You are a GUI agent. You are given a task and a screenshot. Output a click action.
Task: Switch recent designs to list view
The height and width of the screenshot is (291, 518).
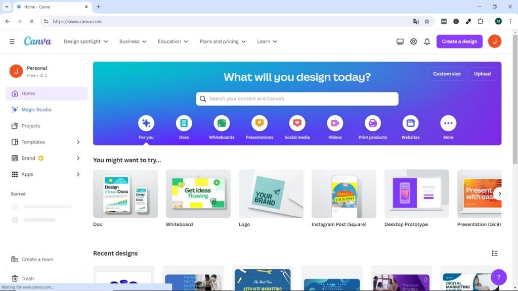pyautogui.click(x=495, y=253)
